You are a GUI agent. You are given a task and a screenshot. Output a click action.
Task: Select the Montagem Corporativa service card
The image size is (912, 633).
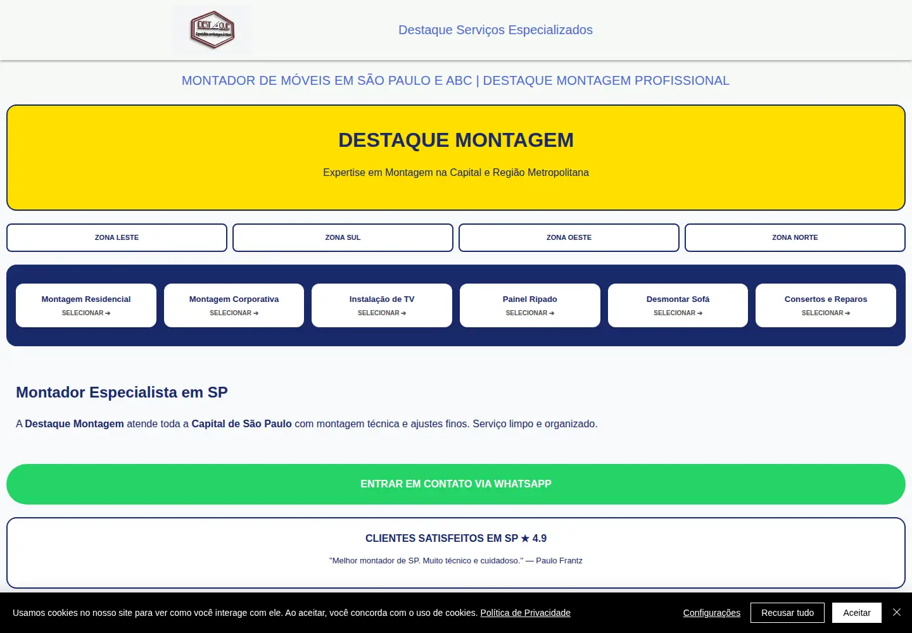(234, 305)
